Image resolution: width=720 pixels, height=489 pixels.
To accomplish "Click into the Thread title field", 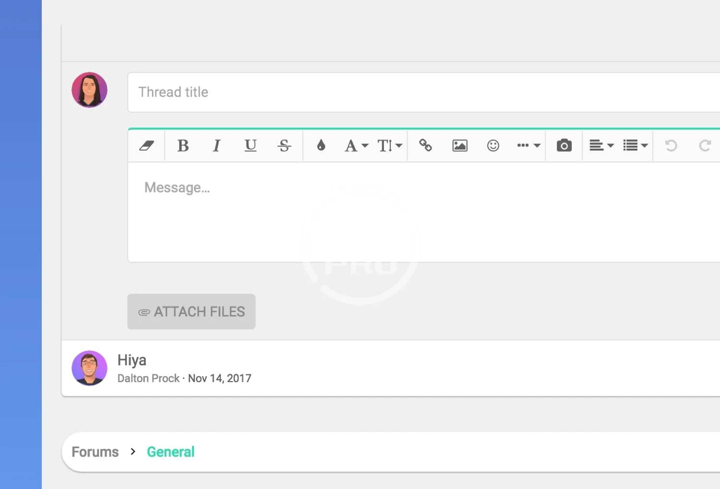I will coord(422,93).
